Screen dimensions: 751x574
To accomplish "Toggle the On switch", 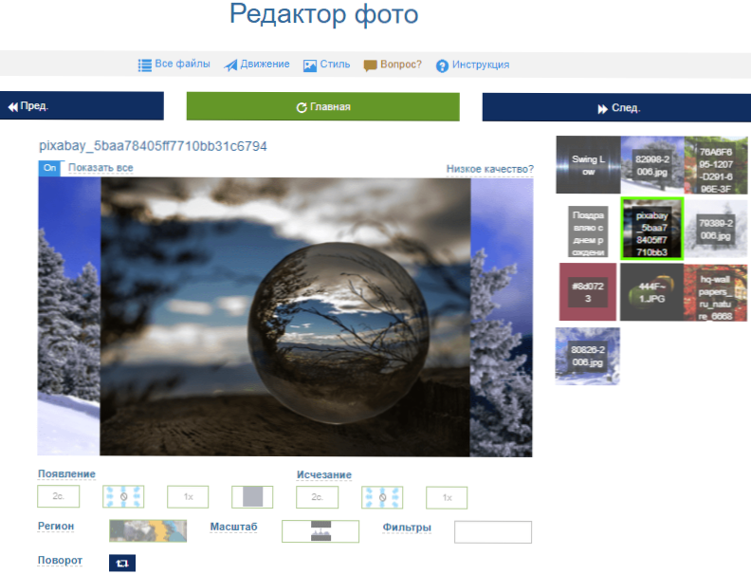I will [x=50, y=168].
